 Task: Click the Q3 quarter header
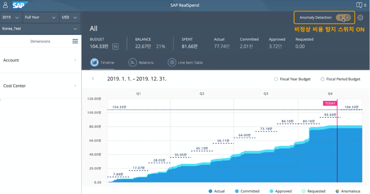pos(266,94)
